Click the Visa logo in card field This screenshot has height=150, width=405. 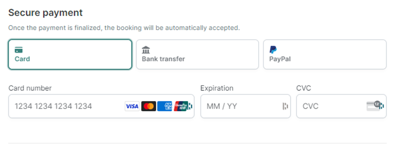point(132,106)
